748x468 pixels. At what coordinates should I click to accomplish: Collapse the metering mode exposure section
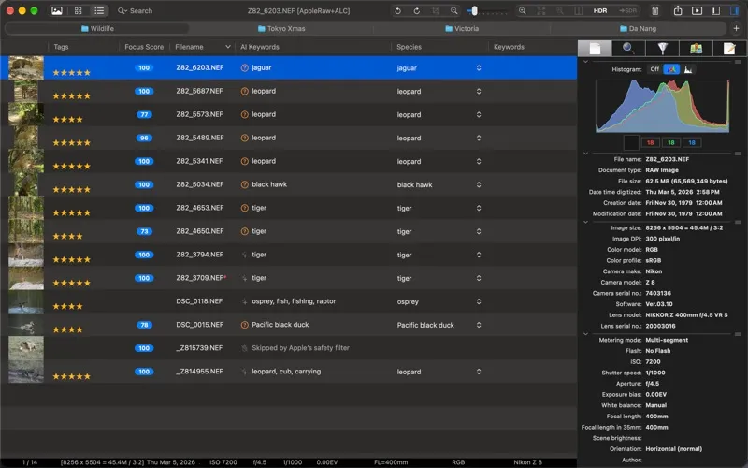586,334
